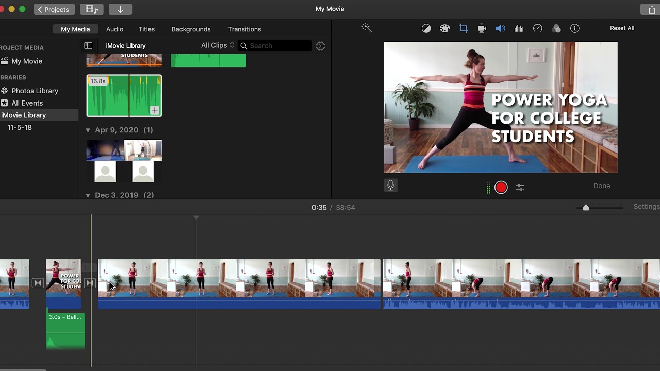Collapse the Apr 9, 2020 event group
This screenshot has width=660, height=371.
[88, 130]
